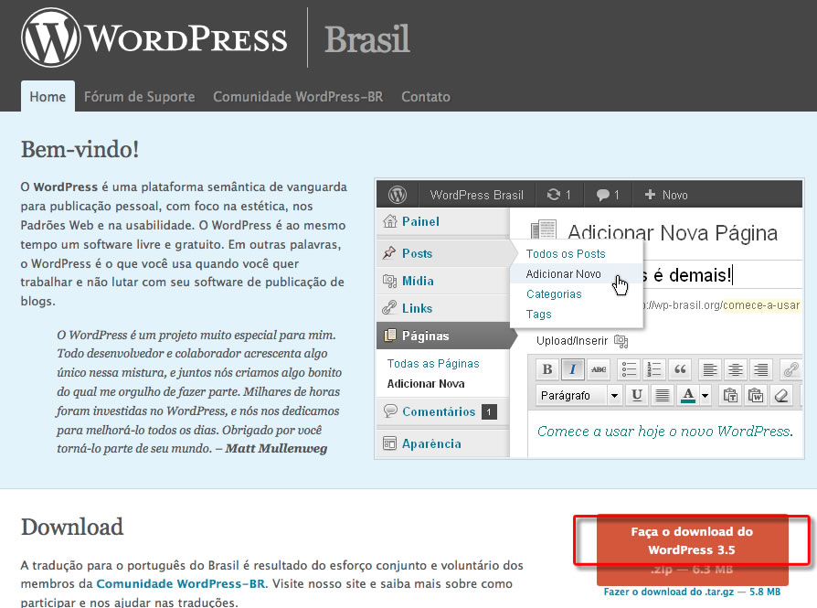Click the Painel house icon
The width and height of the screenshot is (817, 608).
[x=389, y=221]
